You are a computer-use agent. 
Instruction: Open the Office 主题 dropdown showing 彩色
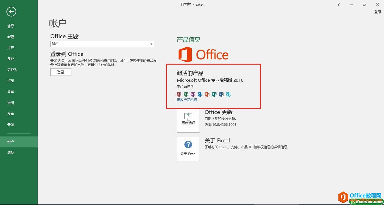tap(102, 44)
